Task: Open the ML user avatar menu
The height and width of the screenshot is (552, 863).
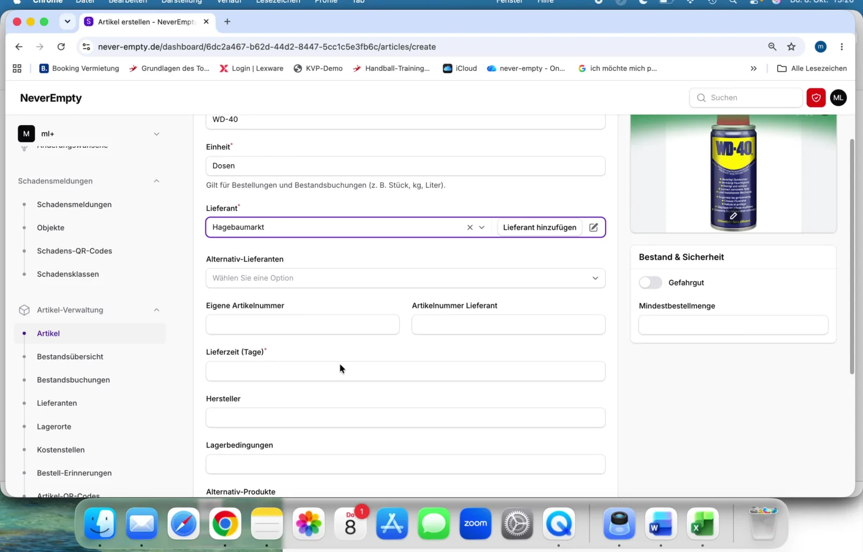Action: tap(838, 98)
